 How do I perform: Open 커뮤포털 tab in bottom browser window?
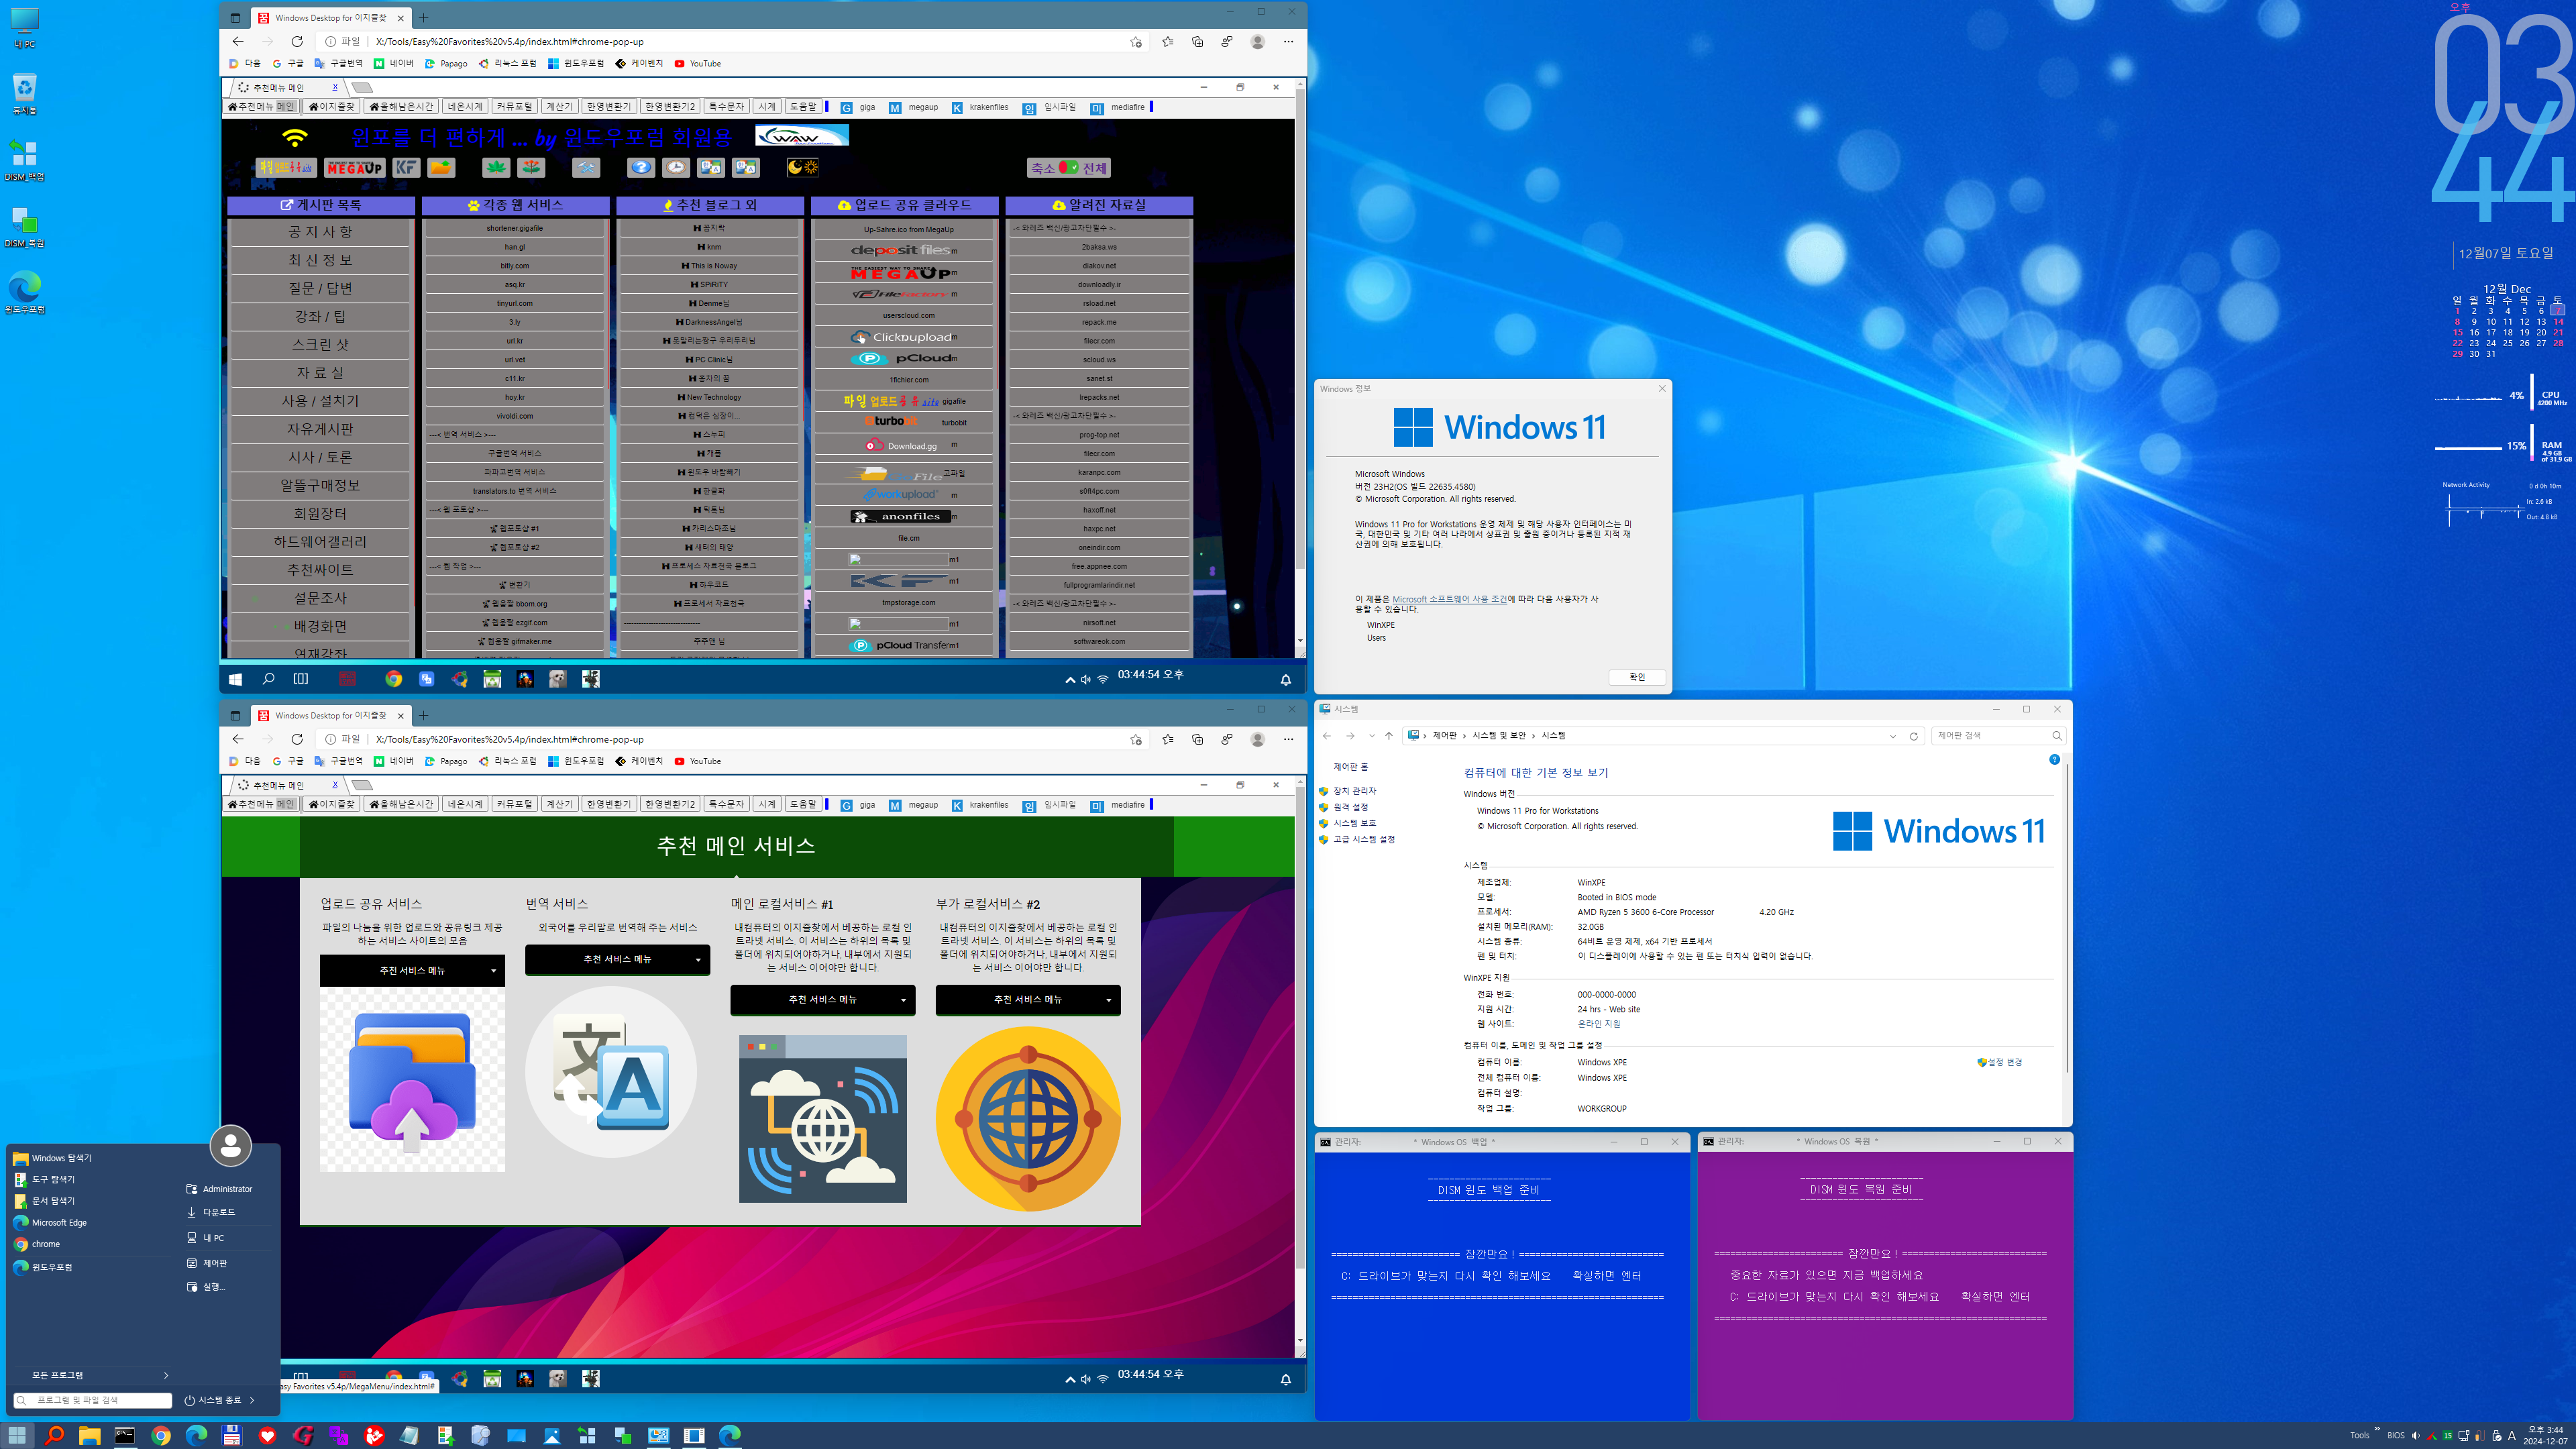point(515,804)
